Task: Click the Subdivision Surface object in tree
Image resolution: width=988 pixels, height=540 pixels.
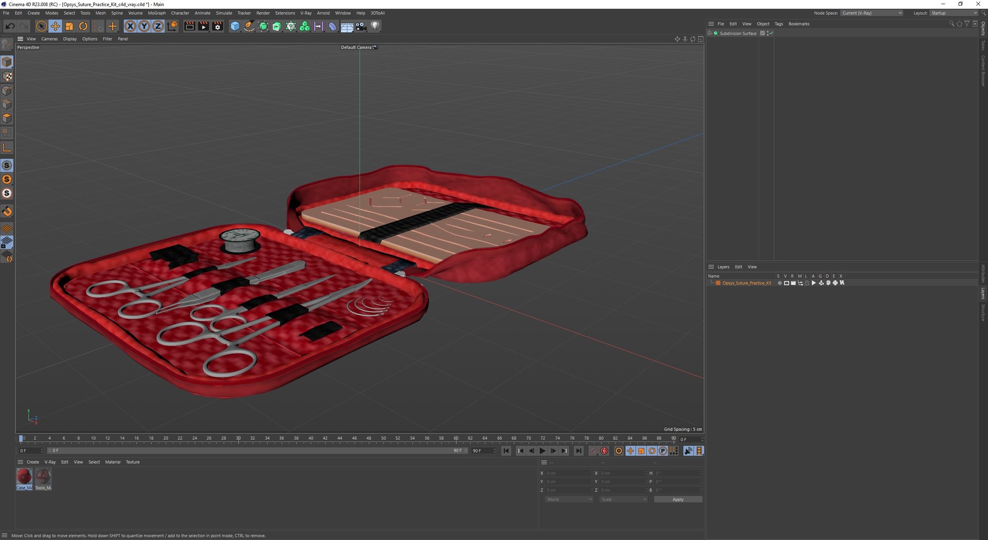Action: [737, 33]
